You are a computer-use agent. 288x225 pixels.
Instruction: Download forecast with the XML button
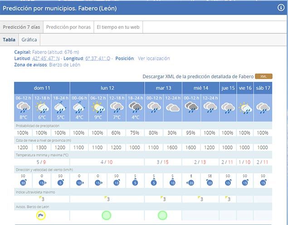click(263, 76)
